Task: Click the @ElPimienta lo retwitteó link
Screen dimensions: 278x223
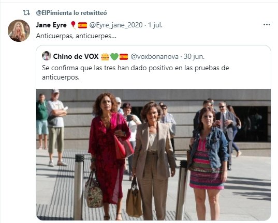Action: point(71,13)
